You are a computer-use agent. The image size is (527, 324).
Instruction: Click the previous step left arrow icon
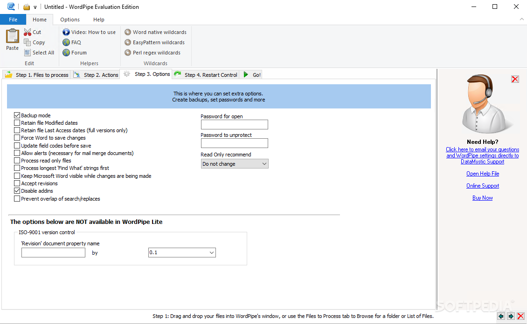pos(501,316)
